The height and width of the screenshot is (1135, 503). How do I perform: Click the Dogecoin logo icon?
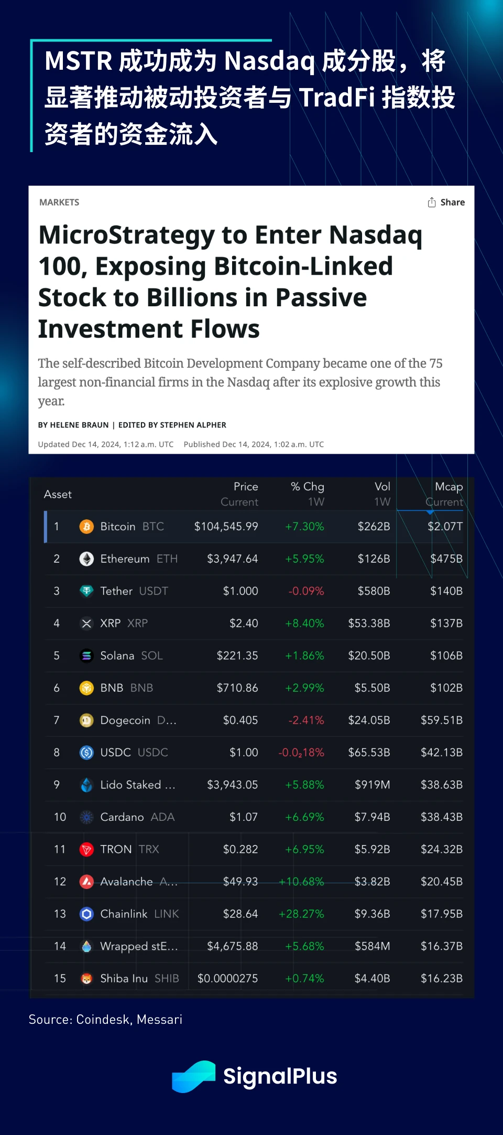coord(86,721)
